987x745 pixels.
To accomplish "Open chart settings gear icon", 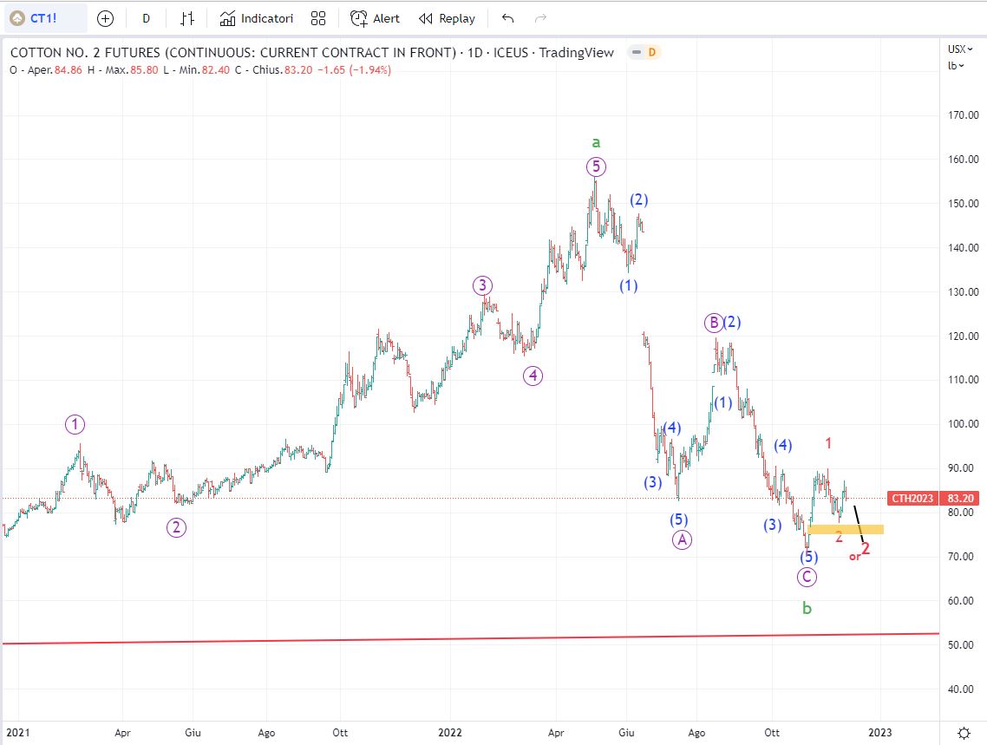I will (964, 733).
